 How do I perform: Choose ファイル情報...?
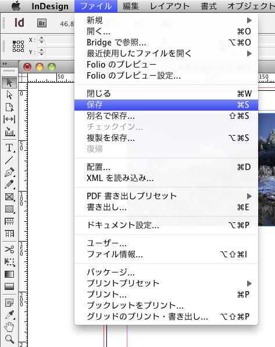166,254
